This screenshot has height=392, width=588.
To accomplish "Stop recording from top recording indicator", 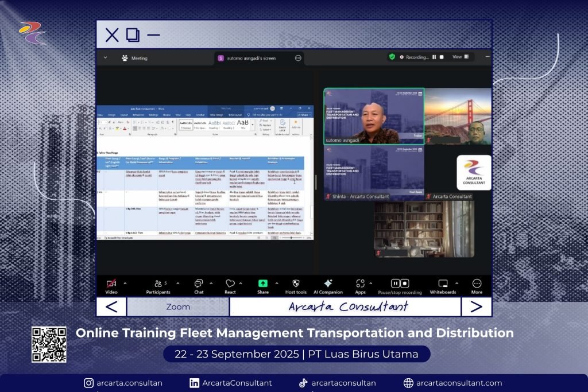I will [442, 57].
